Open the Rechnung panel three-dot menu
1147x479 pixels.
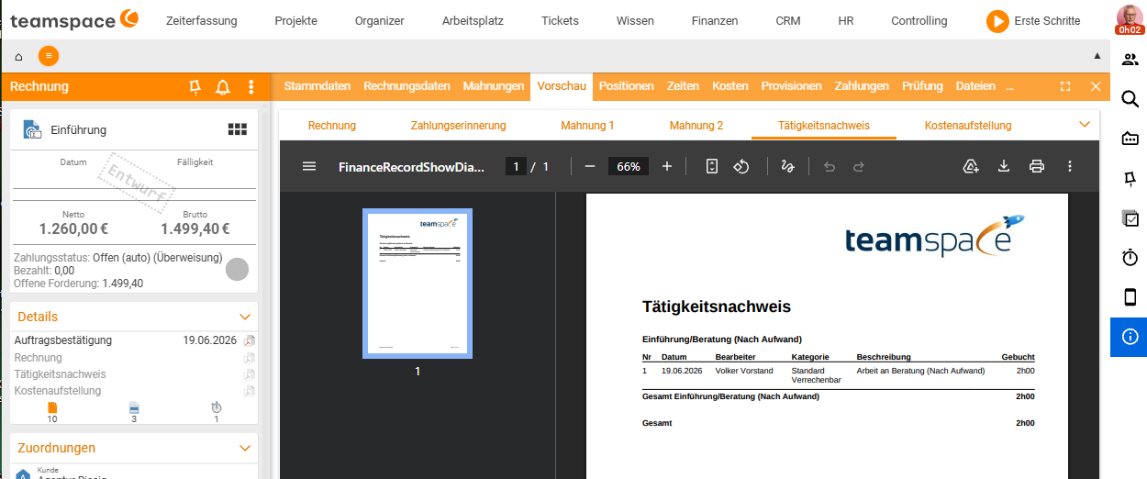[251, 87]
